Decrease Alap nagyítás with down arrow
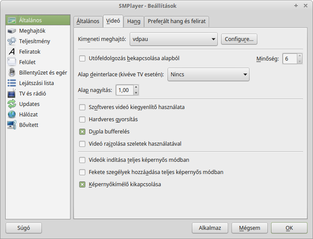 coord(136,92)
